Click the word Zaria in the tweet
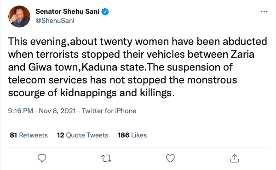Screen dimensions: 276x170 [x=242, y=55]
